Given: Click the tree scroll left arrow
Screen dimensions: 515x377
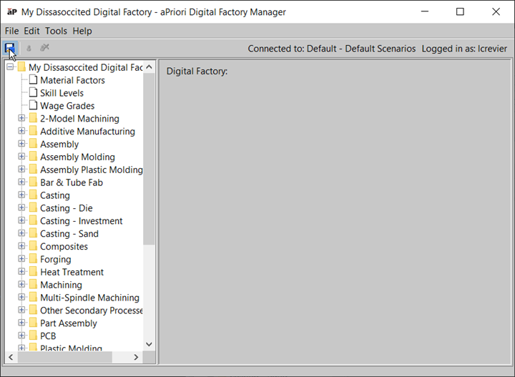Looking at the screenshot, I should point(11,357).
